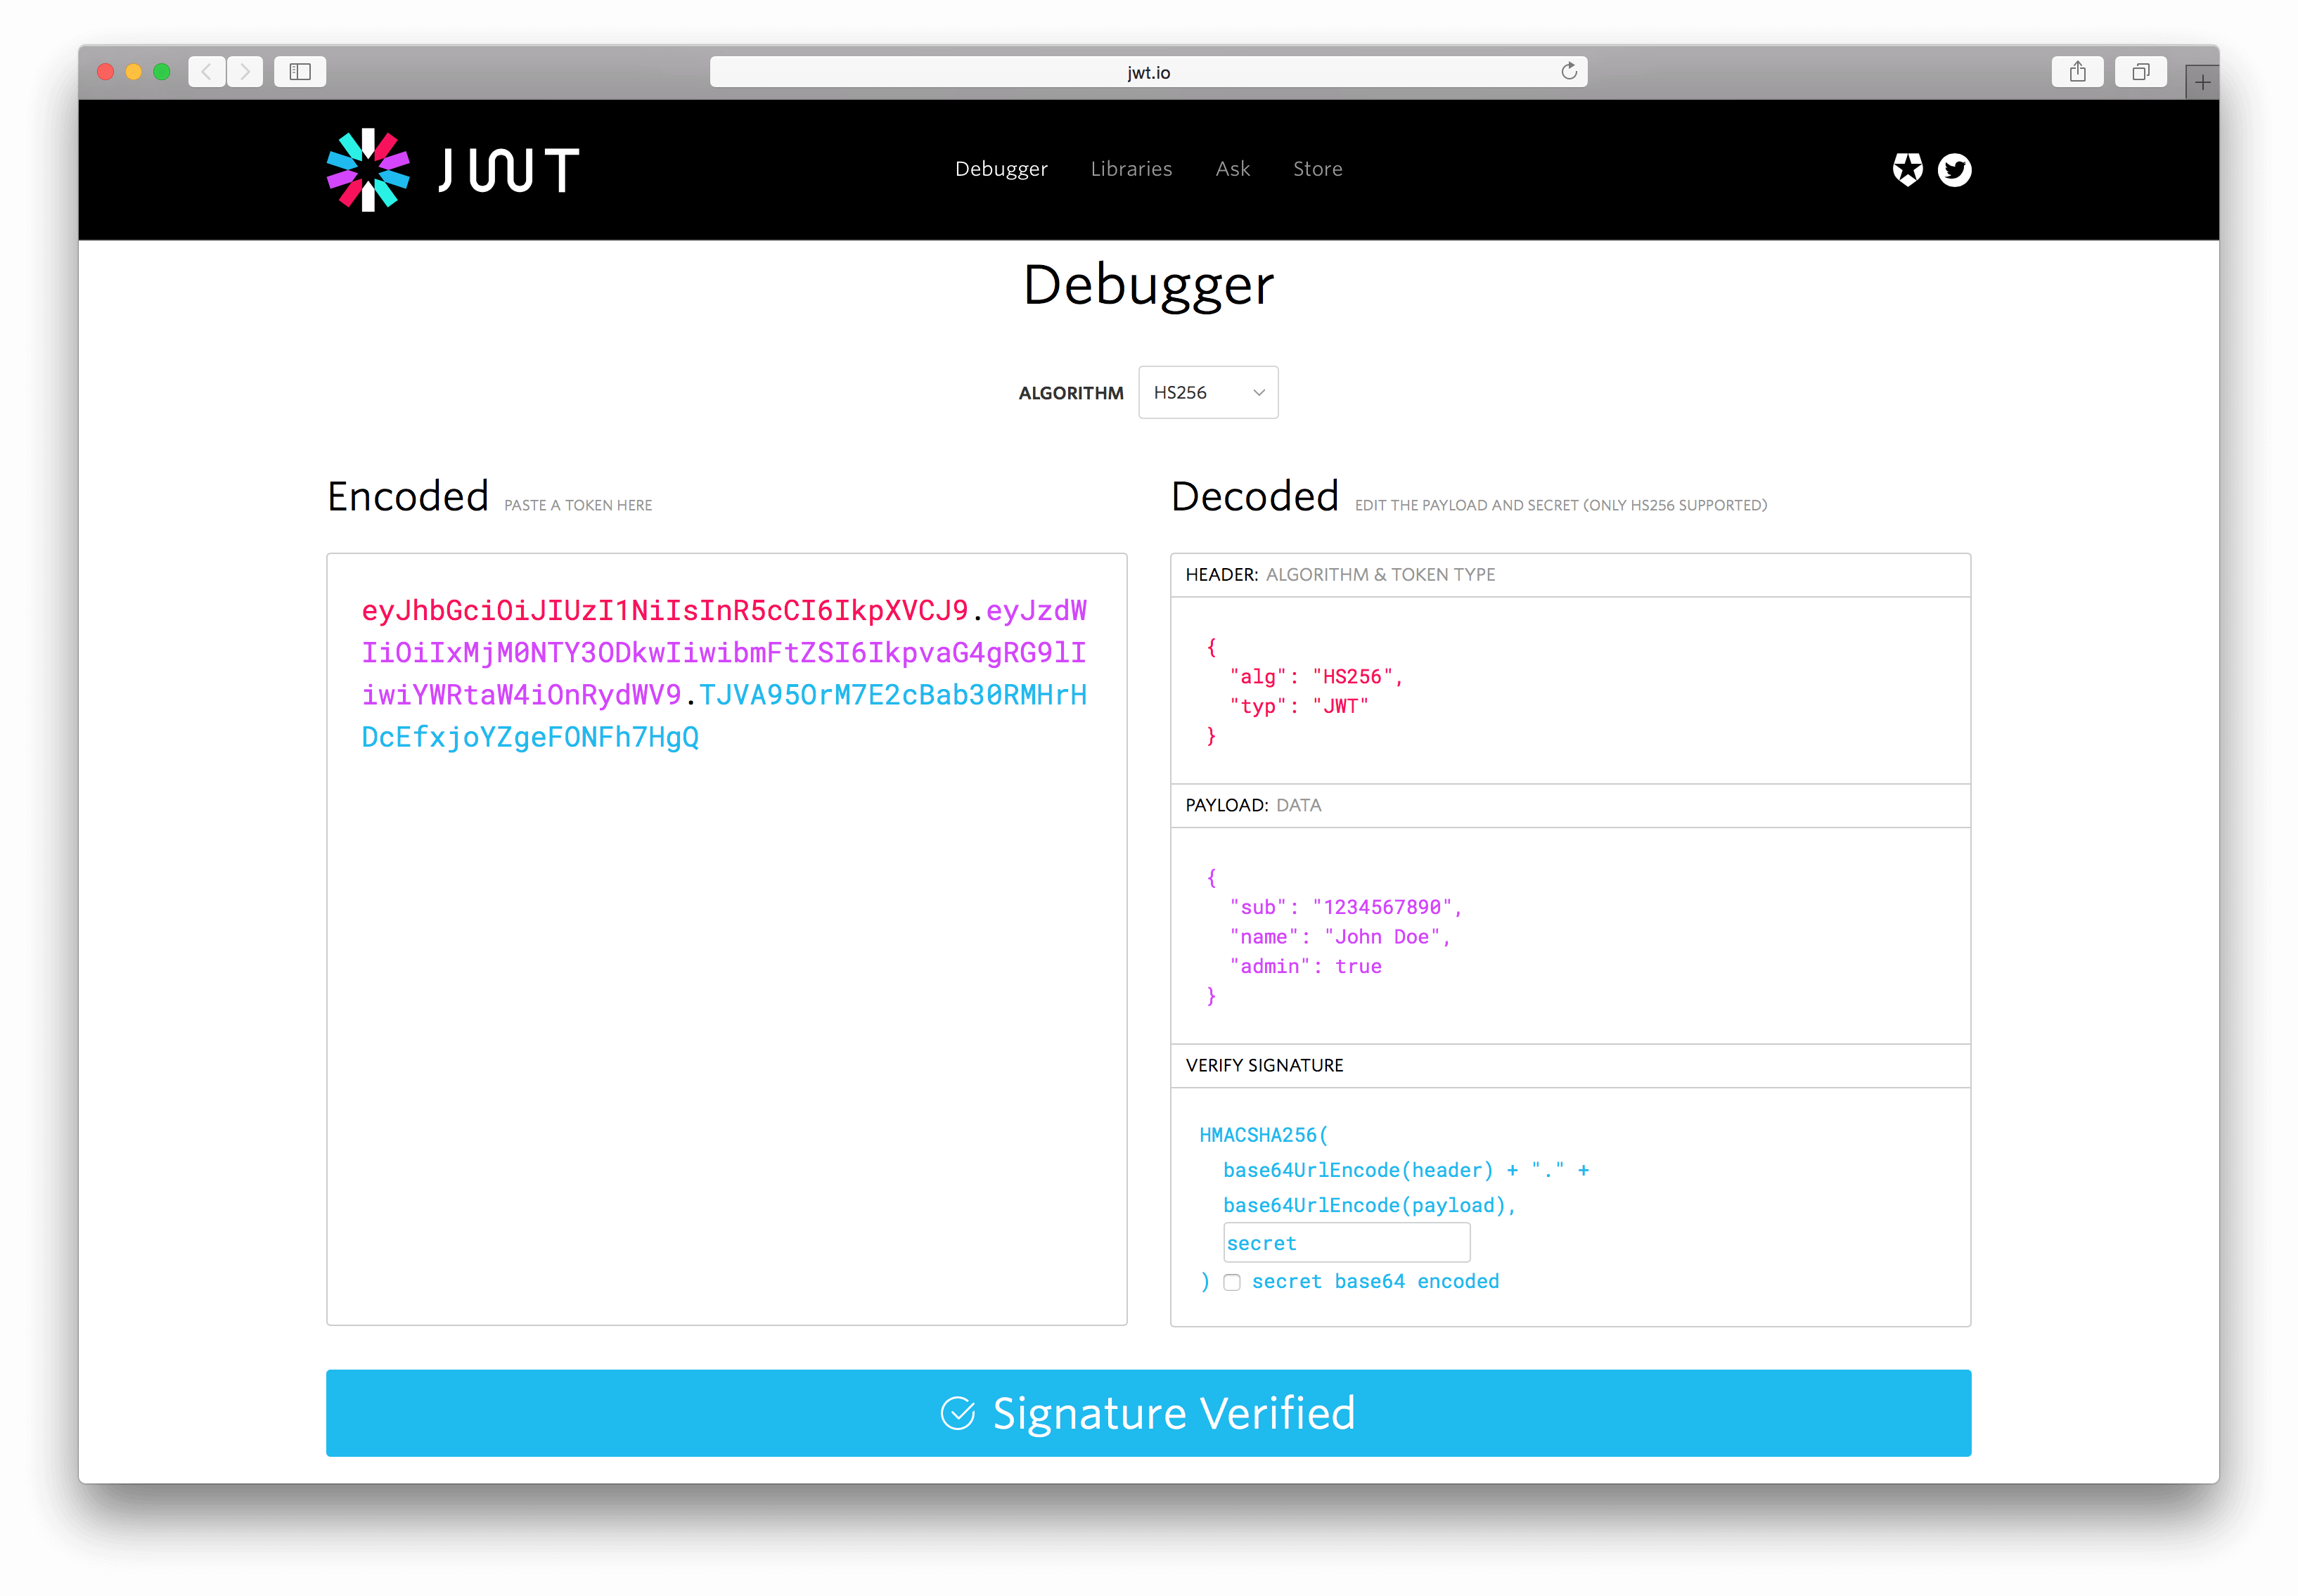Open a new tab plus icon
The image size is (2298, 1596).
coord(2202,83)
